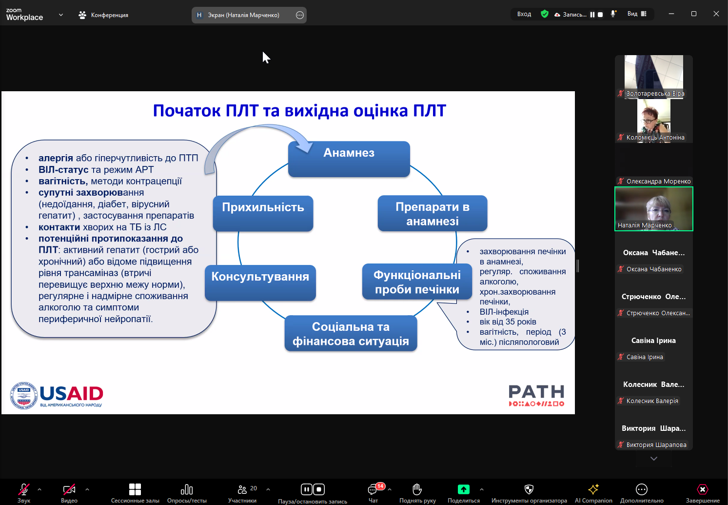Image resolution: width=728 pixels, height=505 pixels.
Task: Open Инструменты организатора (host tools) shield icon
Action: (529, 489)
